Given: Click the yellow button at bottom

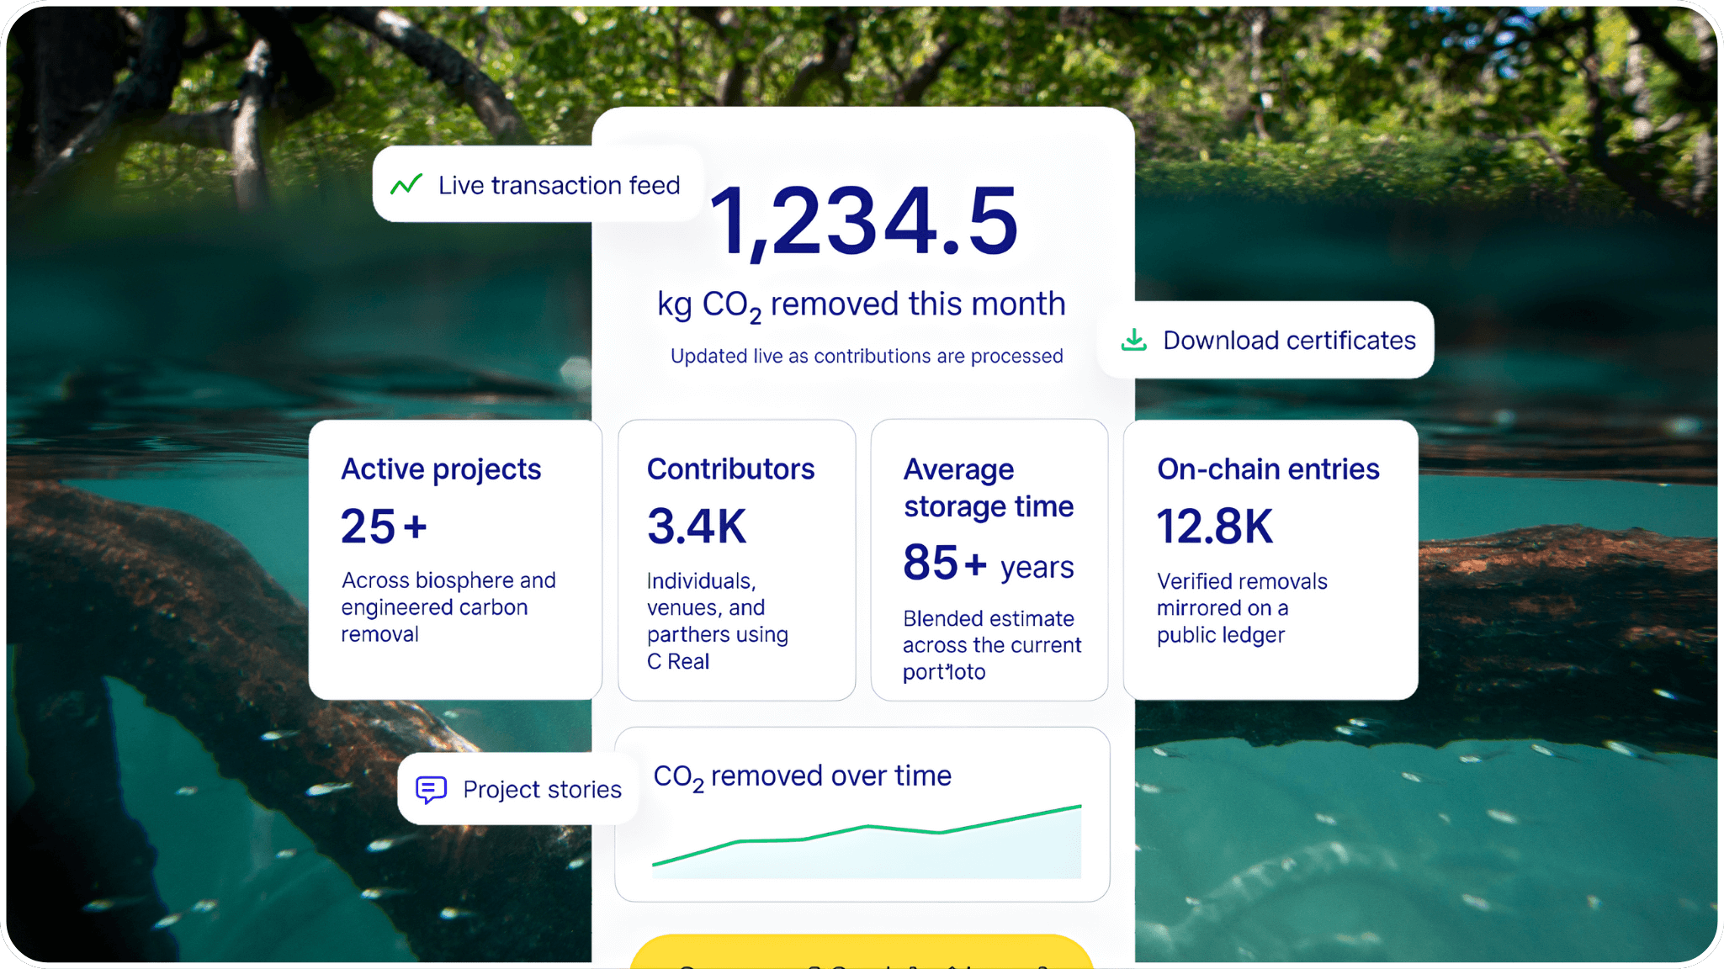Looking at the screenshot, I should (862, 951).
